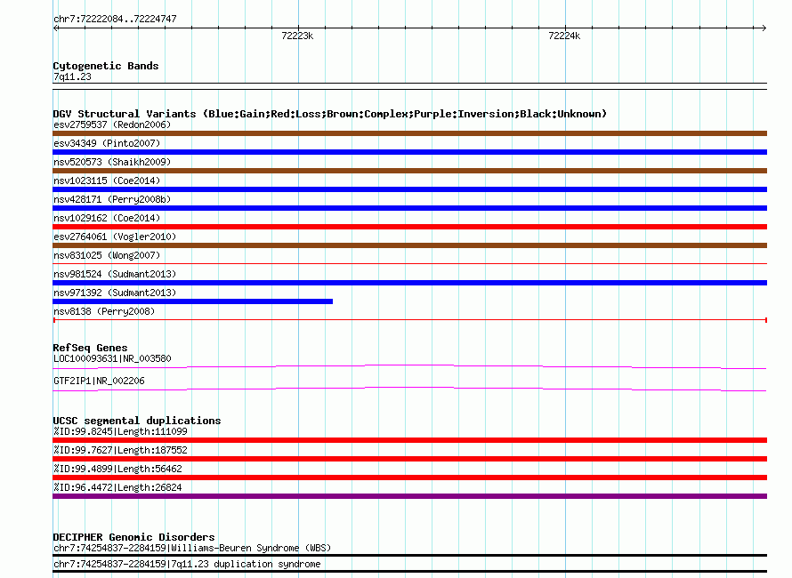
Task: Click the 72224k ruler tick label
Action: point(564,36)
